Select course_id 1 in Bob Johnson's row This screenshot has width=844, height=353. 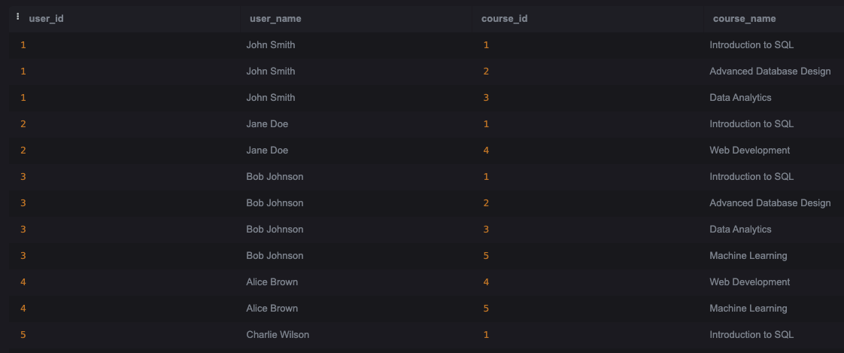(486, 176)
